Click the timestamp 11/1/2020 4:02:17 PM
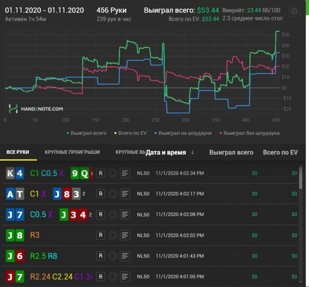 pyautogui.click(x=180, y=194)
